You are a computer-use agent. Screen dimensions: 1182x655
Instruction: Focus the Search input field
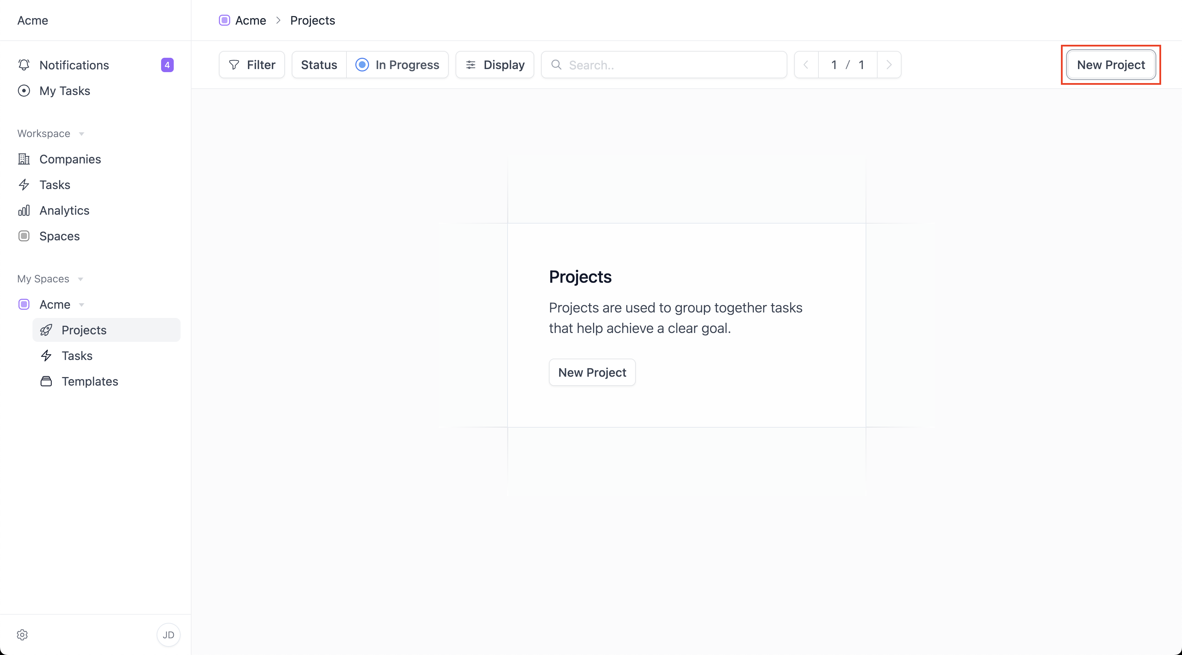[670, 65]
